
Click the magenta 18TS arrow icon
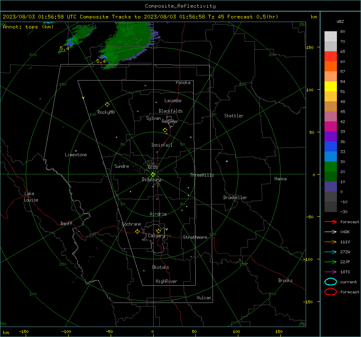[331, 272]
